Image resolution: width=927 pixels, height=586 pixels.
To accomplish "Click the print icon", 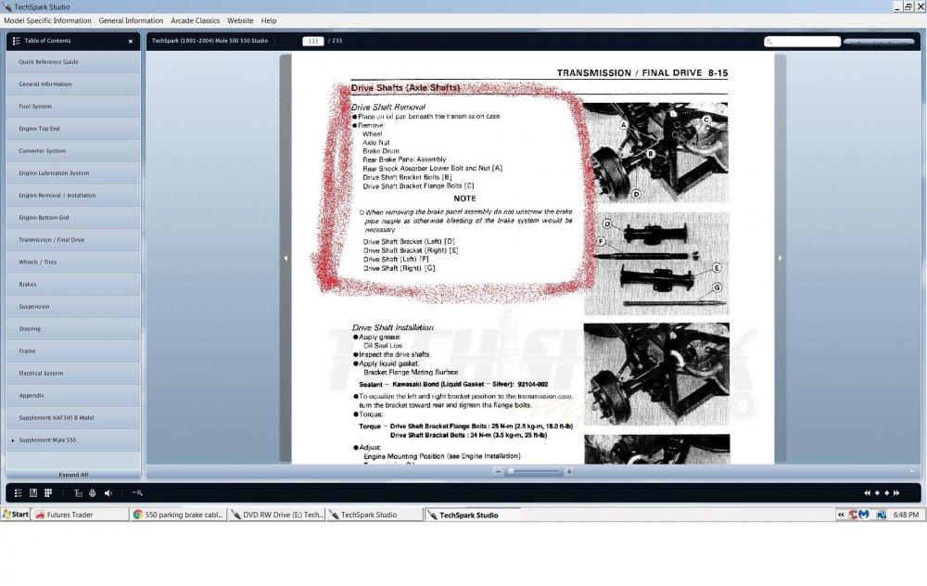I will [92, 493].
